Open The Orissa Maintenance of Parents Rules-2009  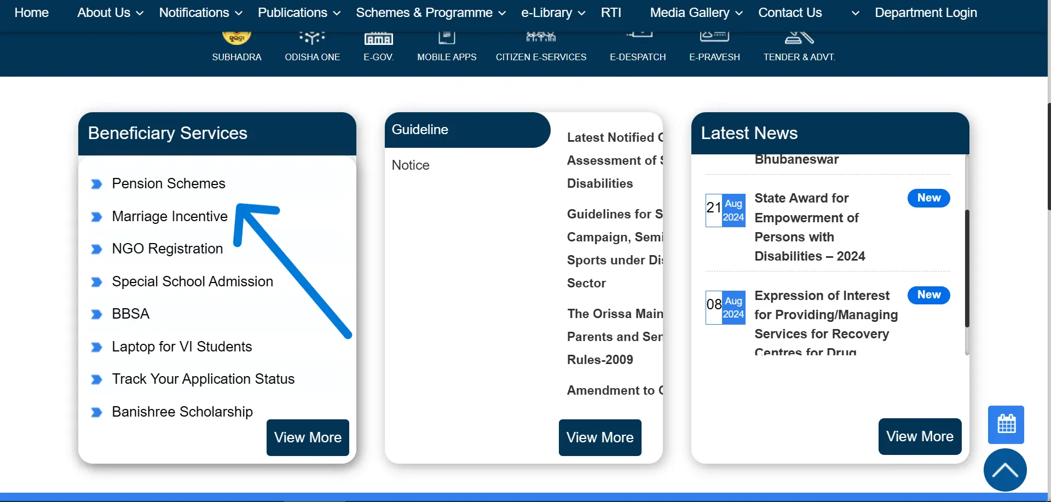615,337
